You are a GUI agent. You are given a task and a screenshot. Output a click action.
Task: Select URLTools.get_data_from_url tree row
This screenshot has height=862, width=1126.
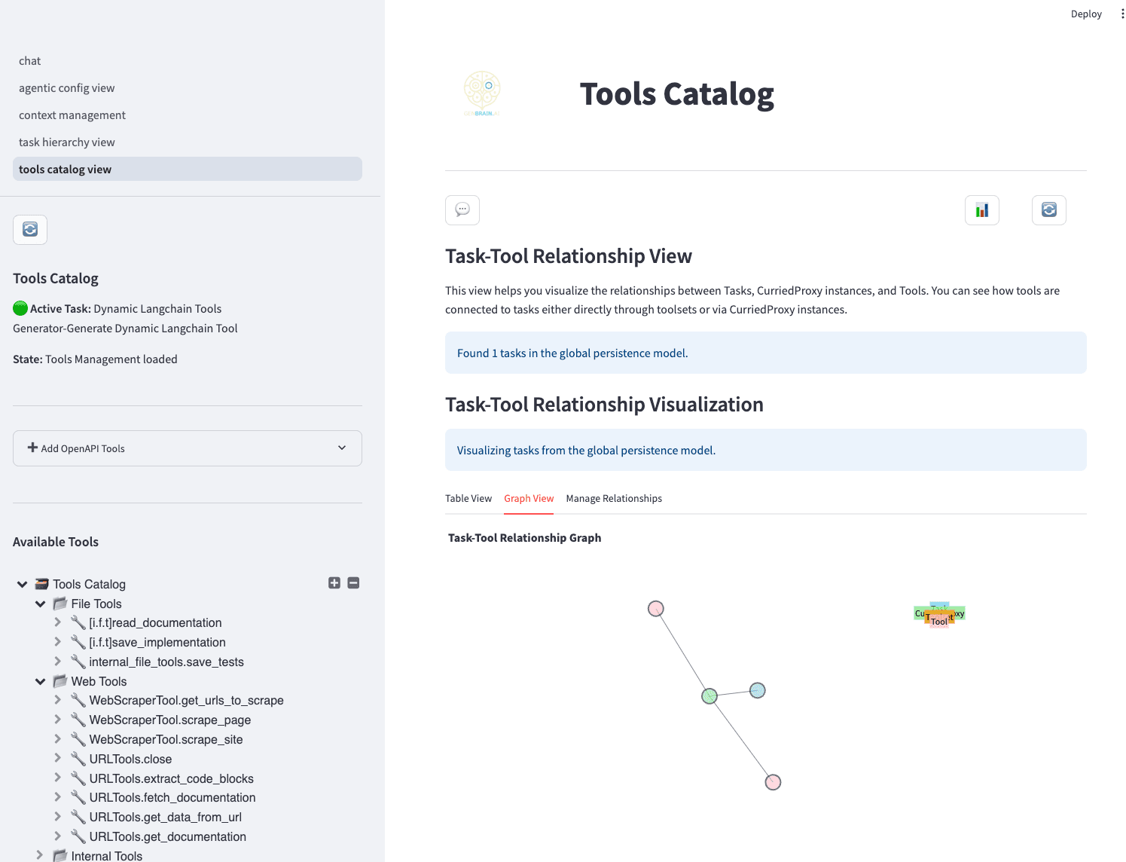[x=165, y=817]
